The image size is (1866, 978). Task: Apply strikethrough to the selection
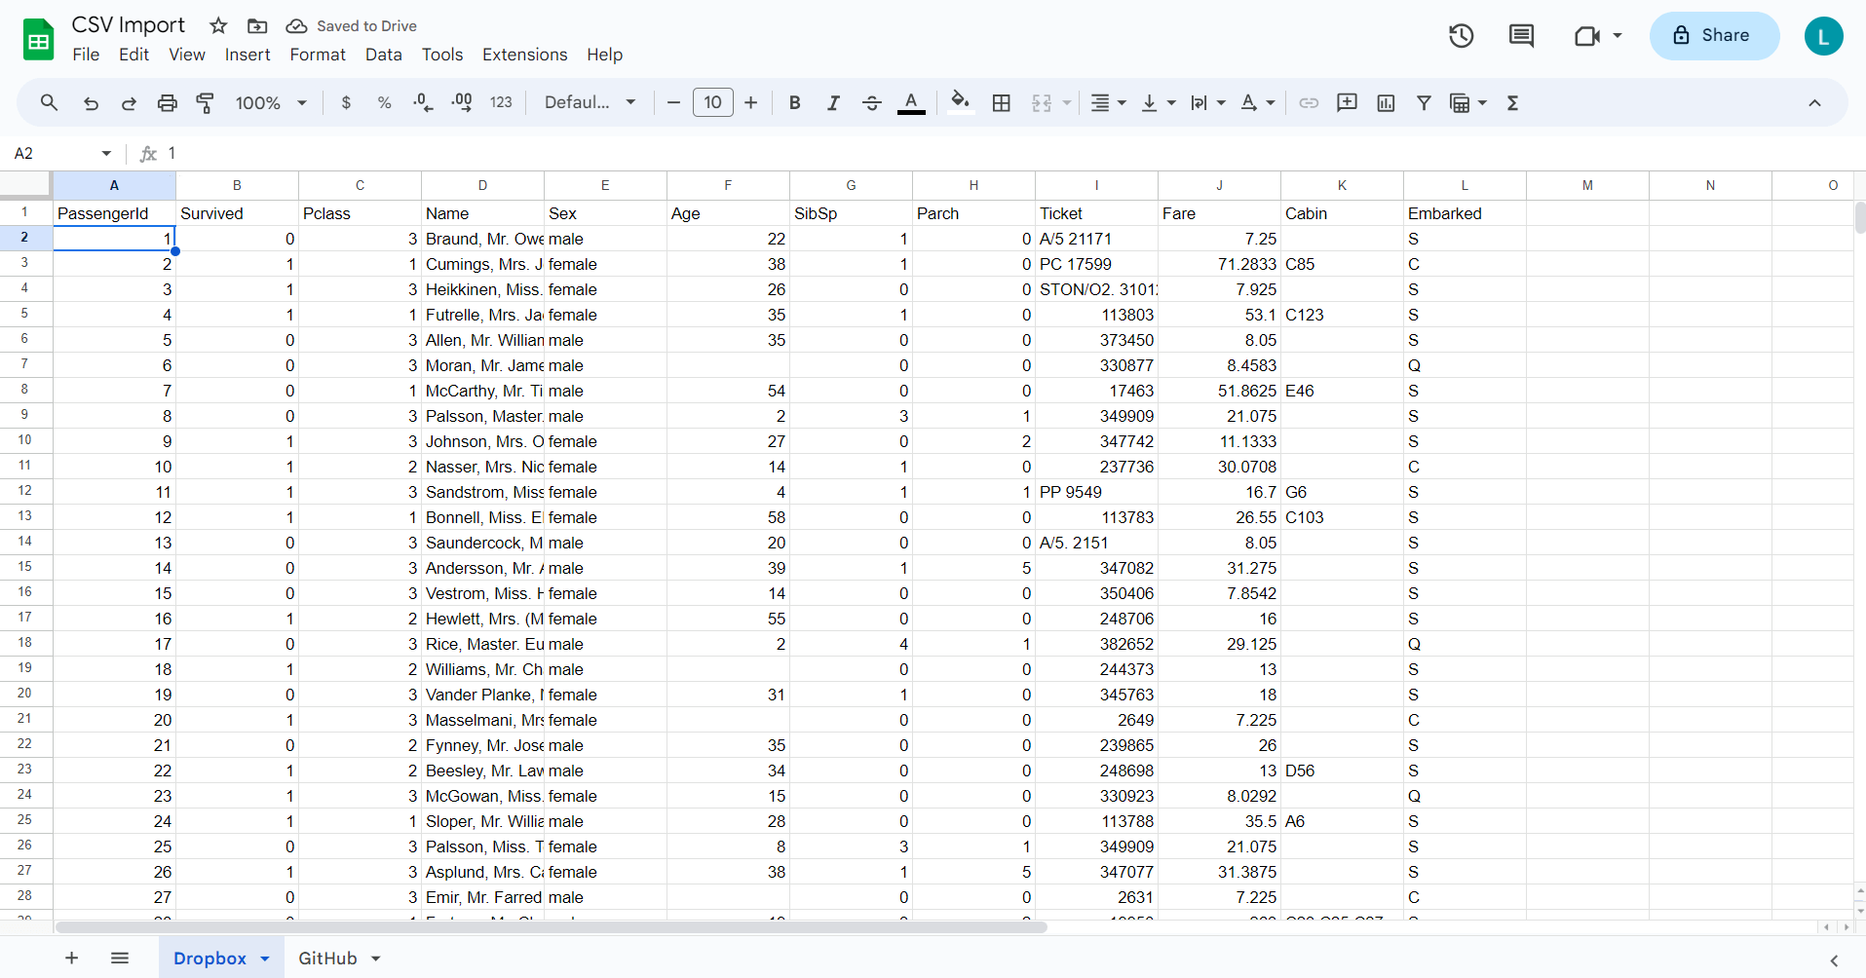tap(872, 102)
